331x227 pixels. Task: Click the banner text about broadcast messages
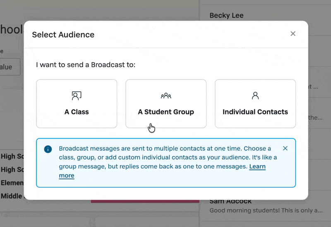pos(168,162)
